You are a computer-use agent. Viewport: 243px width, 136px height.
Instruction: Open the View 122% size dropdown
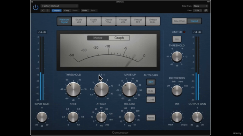[x=197, y=11]
